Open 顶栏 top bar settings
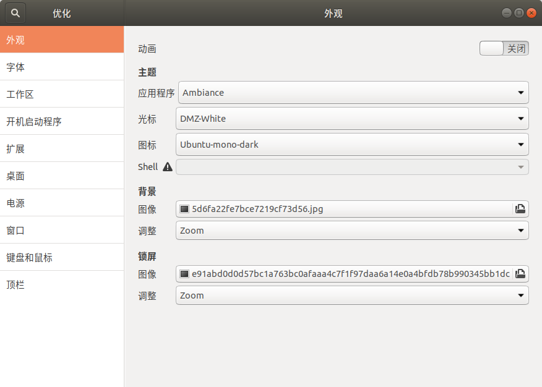This screenshot has height=387, width=542. (x=62, y=284)
